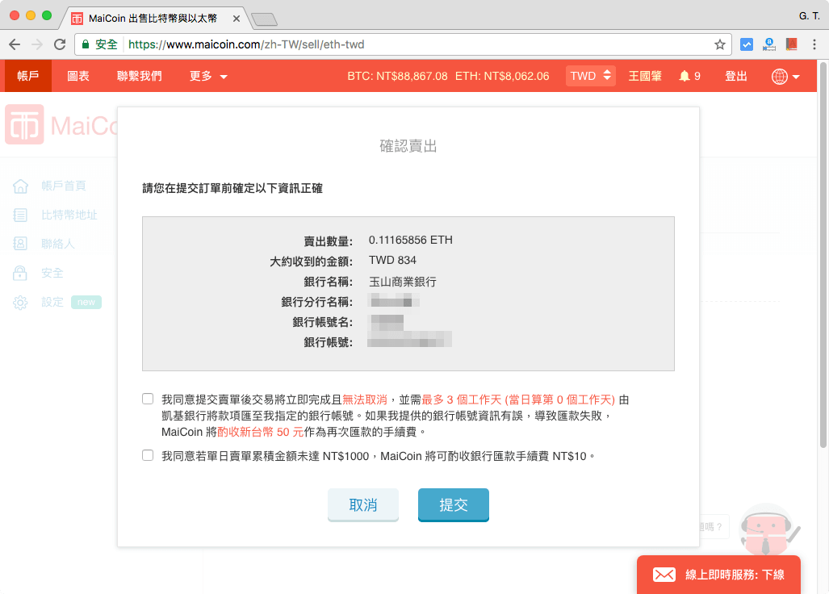Click the envelope icon on the chat banner

tap(664, 575)
